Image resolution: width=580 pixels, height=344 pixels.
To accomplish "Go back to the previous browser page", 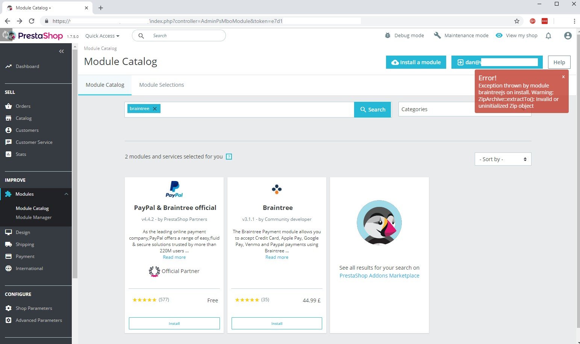I will 8,21.
